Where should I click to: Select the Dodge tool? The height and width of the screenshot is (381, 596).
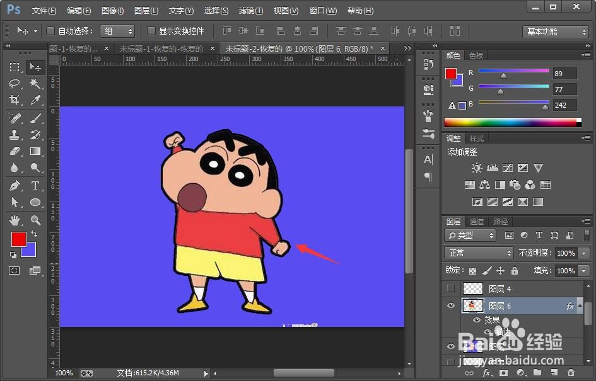tap(35, 168)
